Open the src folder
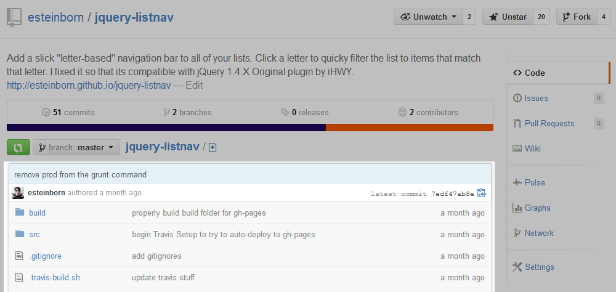This screenshot has height=292, width=616. click(34, 235)
